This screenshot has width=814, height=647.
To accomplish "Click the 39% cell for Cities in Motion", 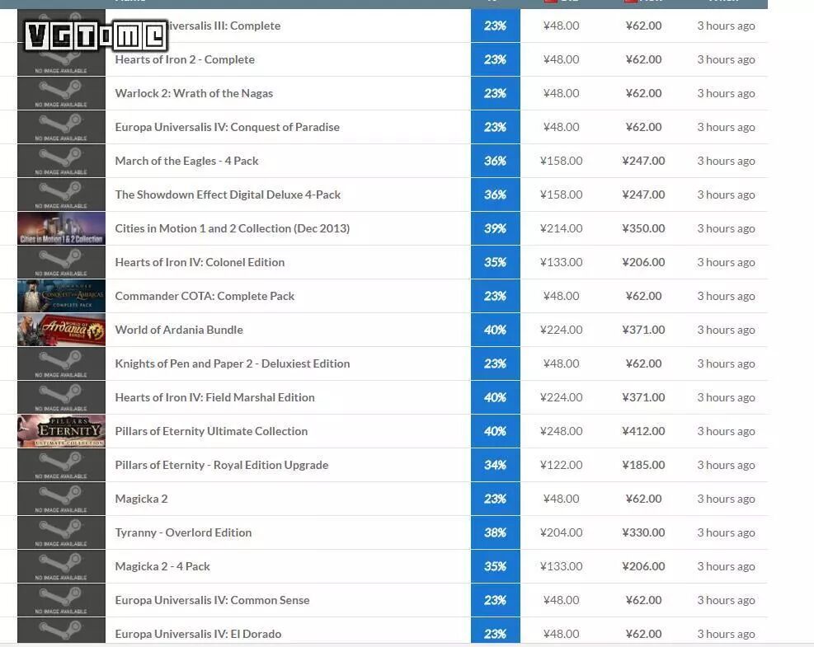I will coord(496,228).
